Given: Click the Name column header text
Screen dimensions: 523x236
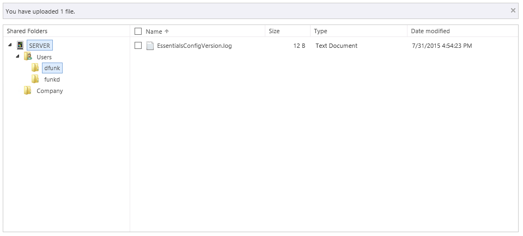Looking at the screenshot, I should coord(154,32).
